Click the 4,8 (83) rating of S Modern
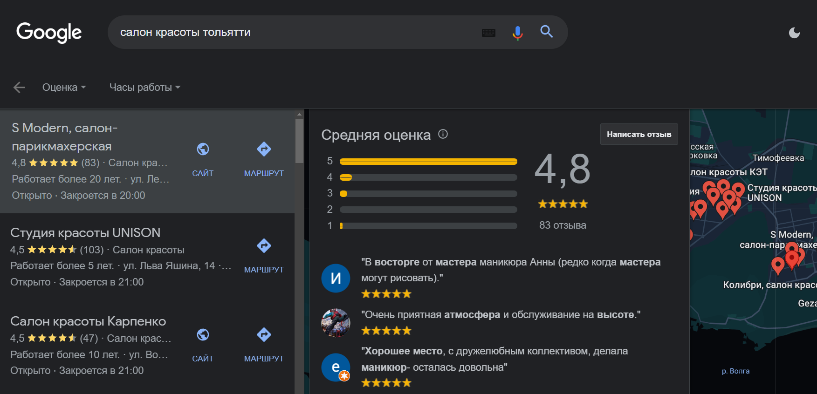 (x=55, y=163)
